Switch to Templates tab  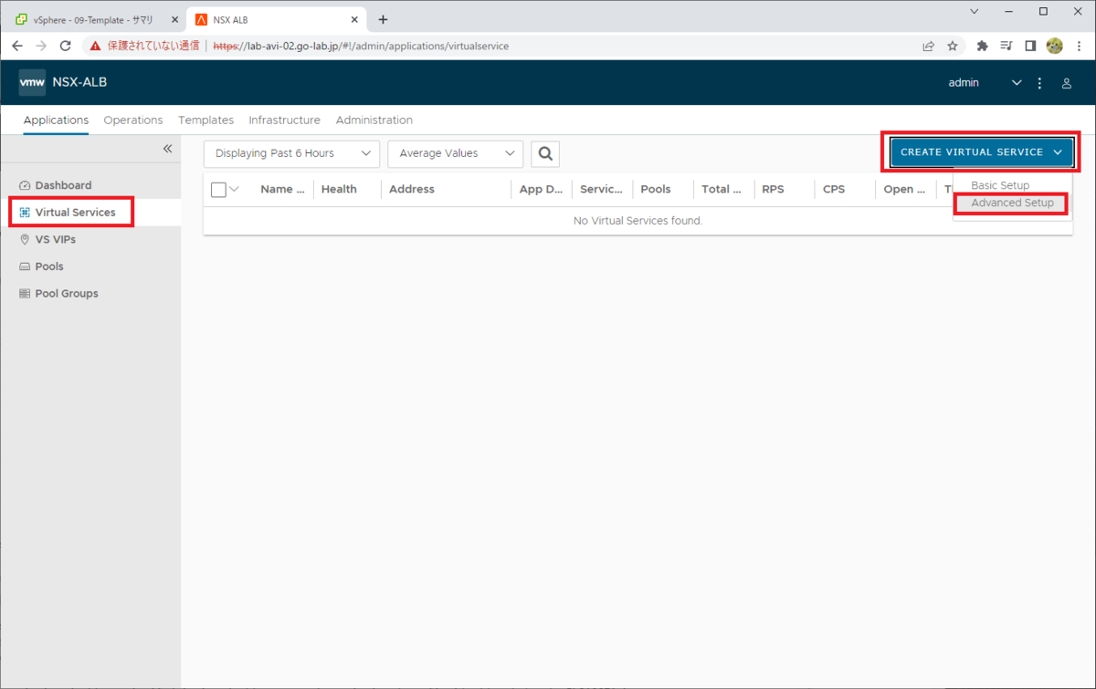pos(205,120)
